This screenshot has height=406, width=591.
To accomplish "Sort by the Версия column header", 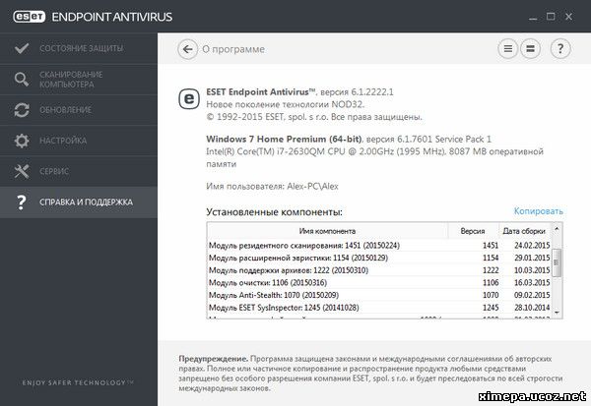I will (x=473, y=230).
